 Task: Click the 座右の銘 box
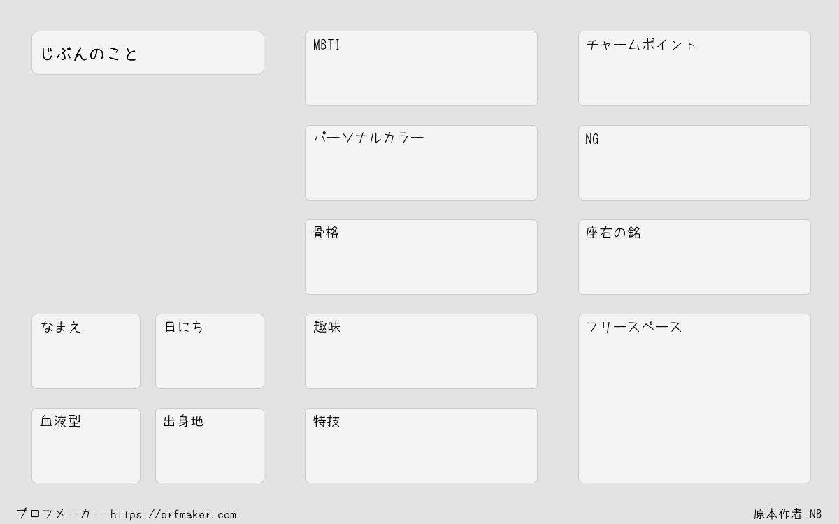694,257
